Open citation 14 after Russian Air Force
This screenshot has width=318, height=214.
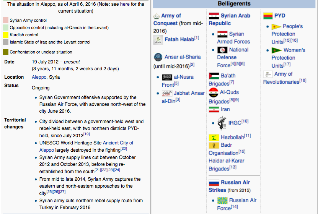pyautogui.click(x=234, y=207)
